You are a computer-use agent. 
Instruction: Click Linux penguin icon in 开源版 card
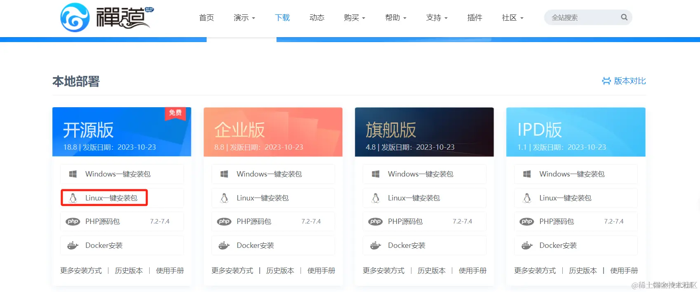tap(73, 198)
